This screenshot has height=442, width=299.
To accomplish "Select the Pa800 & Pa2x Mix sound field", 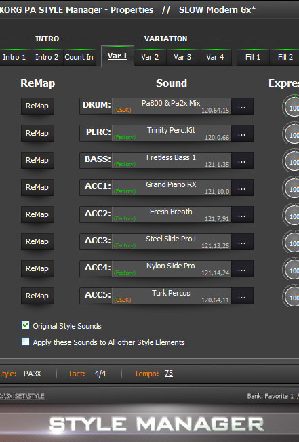I will pyautogui.click(x=172, y=106).
